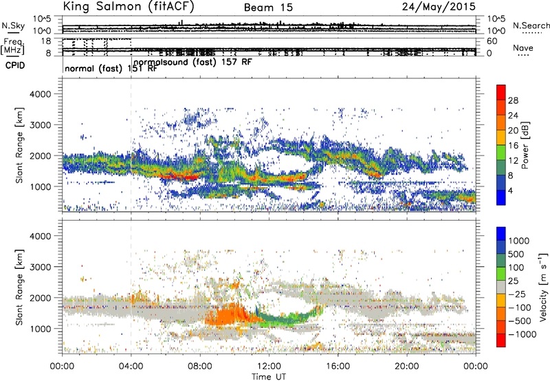Click the 00:00 tick label at left
Image resolution: width=550 pixels, height=381 pixels.
(62, 367)
